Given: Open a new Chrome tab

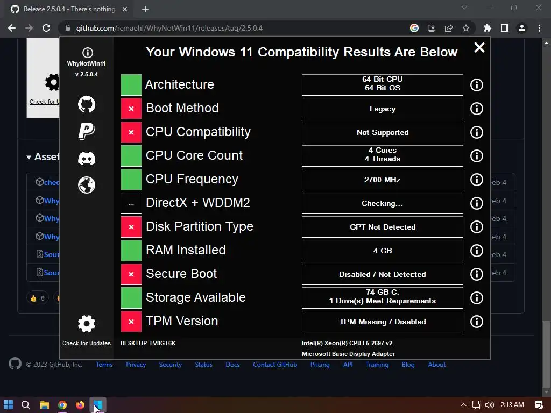Looking at the screenshot, I should tap(145, 9).
